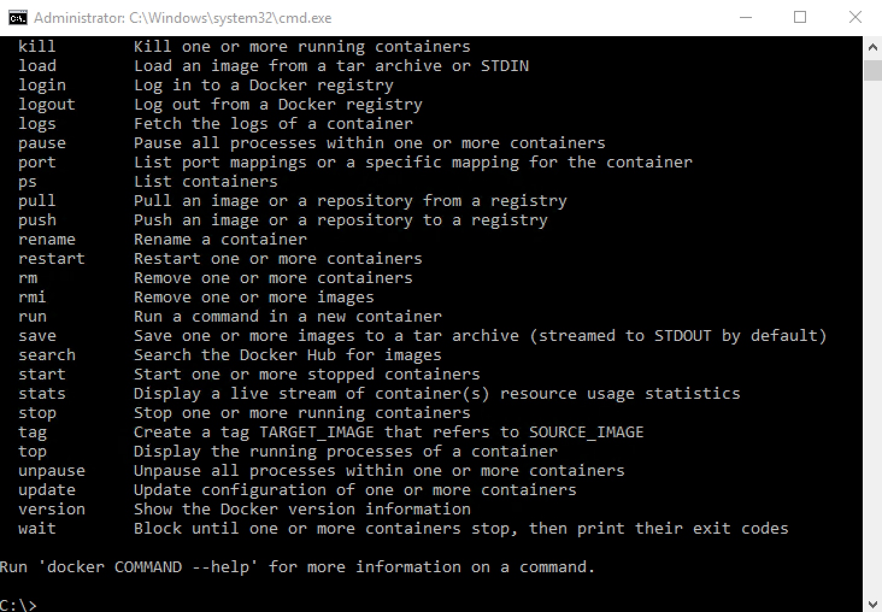
Task: Click 'Unpause all processes within' description
Action: click(x=379, y=470)
